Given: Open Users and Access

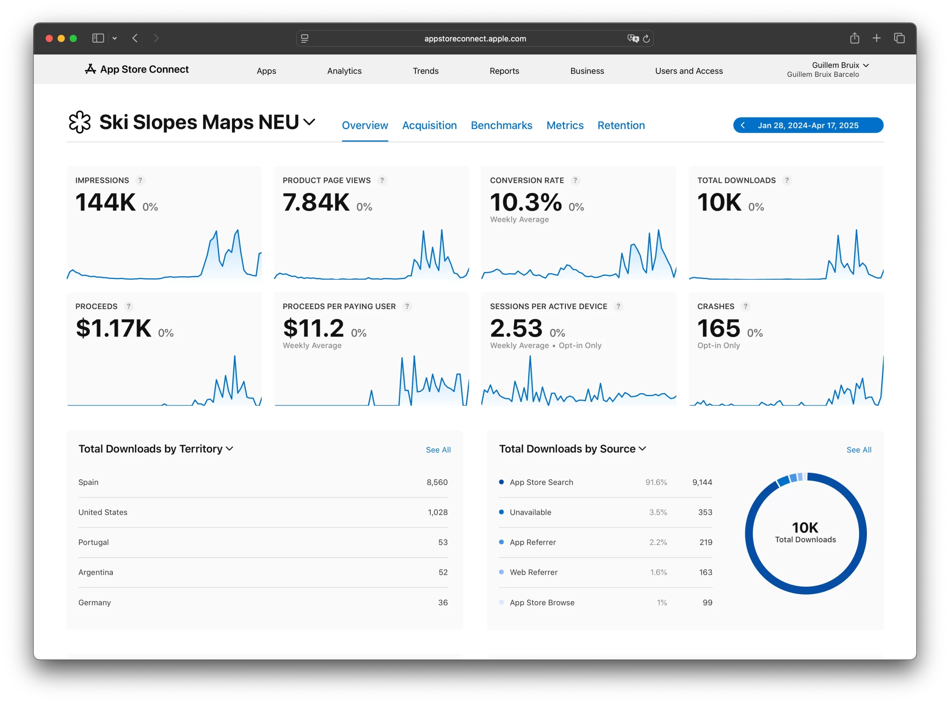Looking at the screenshot, I should (x=689, y=71).
